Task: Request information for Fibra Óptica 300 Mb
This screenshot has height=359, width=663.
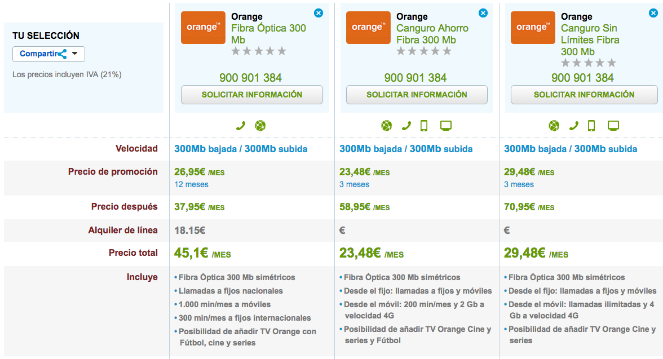Action: pos(252,95)
